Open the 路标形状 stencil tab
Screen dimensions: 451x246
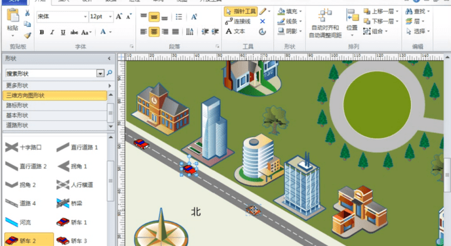coord(54,105)
